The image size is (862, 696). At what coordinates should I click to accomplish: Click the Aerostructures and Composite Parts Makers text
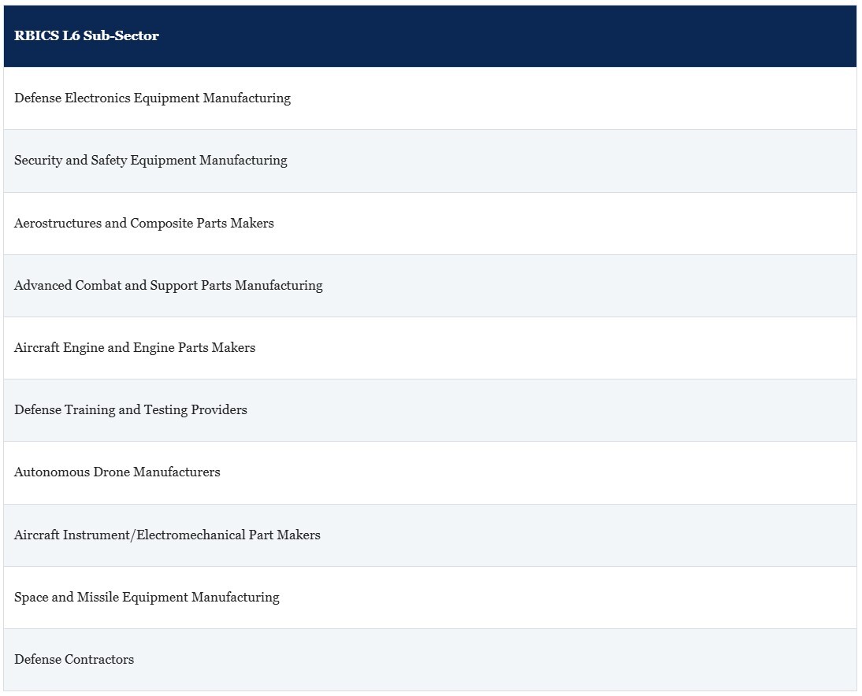pyautogui.click(x=144, y=223)
